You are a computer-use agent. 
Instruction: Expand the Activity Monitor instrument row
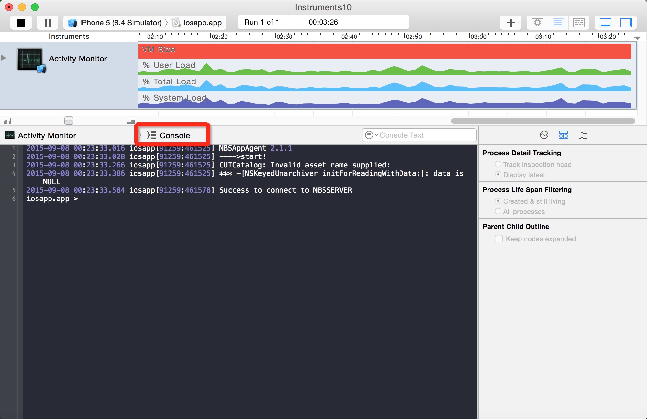[x=4, y=58]
